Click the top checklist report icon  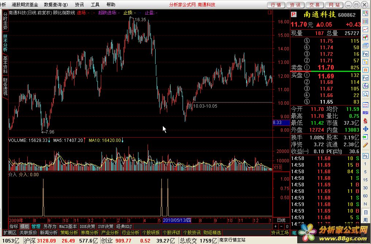click(x=365, y=13)
